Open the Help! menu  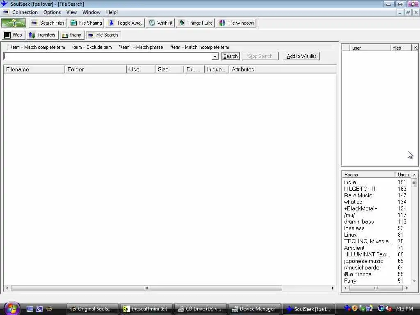[112, 12]
